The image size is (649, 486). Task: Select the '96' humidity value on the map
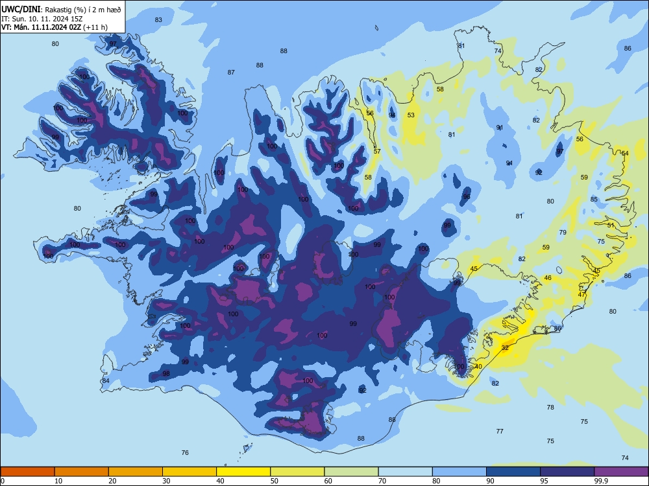(x=467, y=197)
